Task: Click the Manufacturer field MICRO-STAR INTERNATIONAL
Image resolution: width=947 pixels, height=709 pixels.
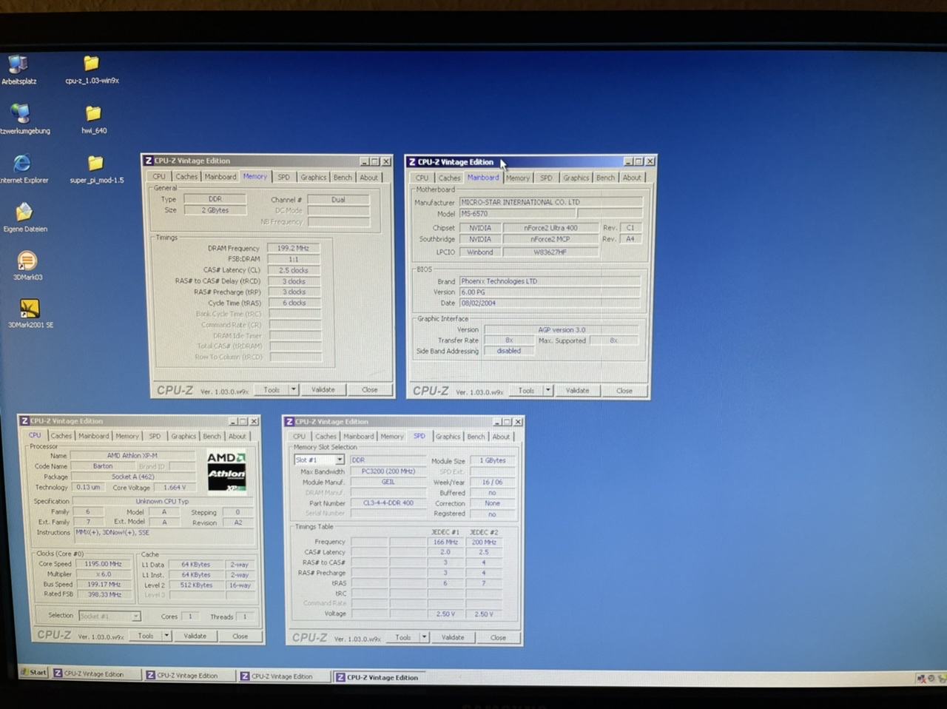Action: [x=550, y=202]
